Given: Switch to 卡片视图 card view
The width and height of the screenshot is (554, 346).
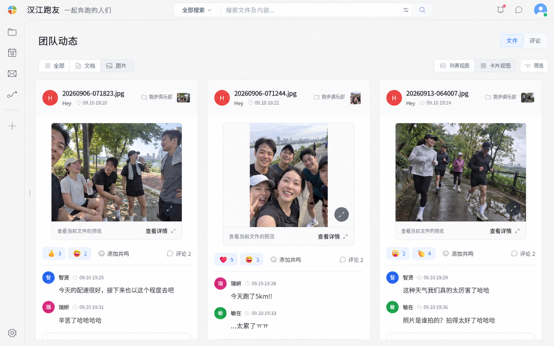Looking at the screenshot, I should (x=495, y=66).
